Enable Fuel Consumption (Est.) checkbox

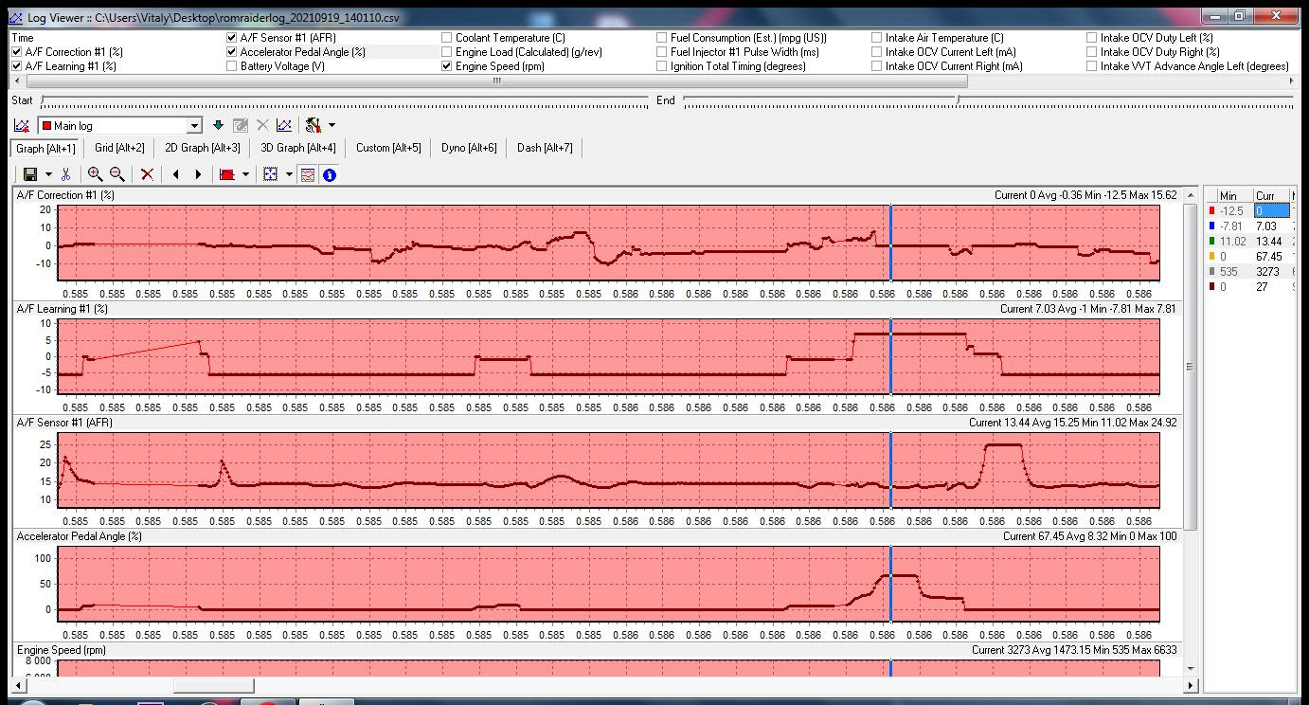coord(662,38)
